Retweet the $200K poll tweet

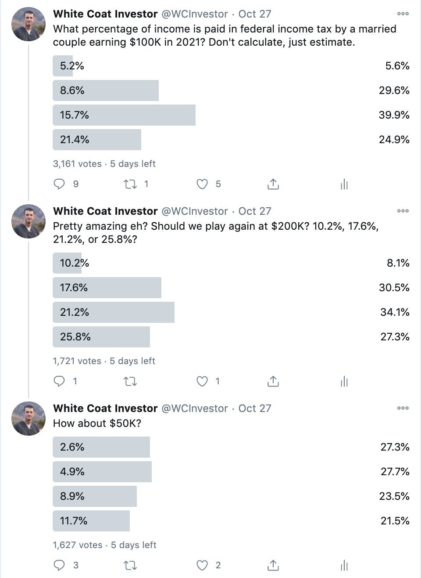[130, 381]
